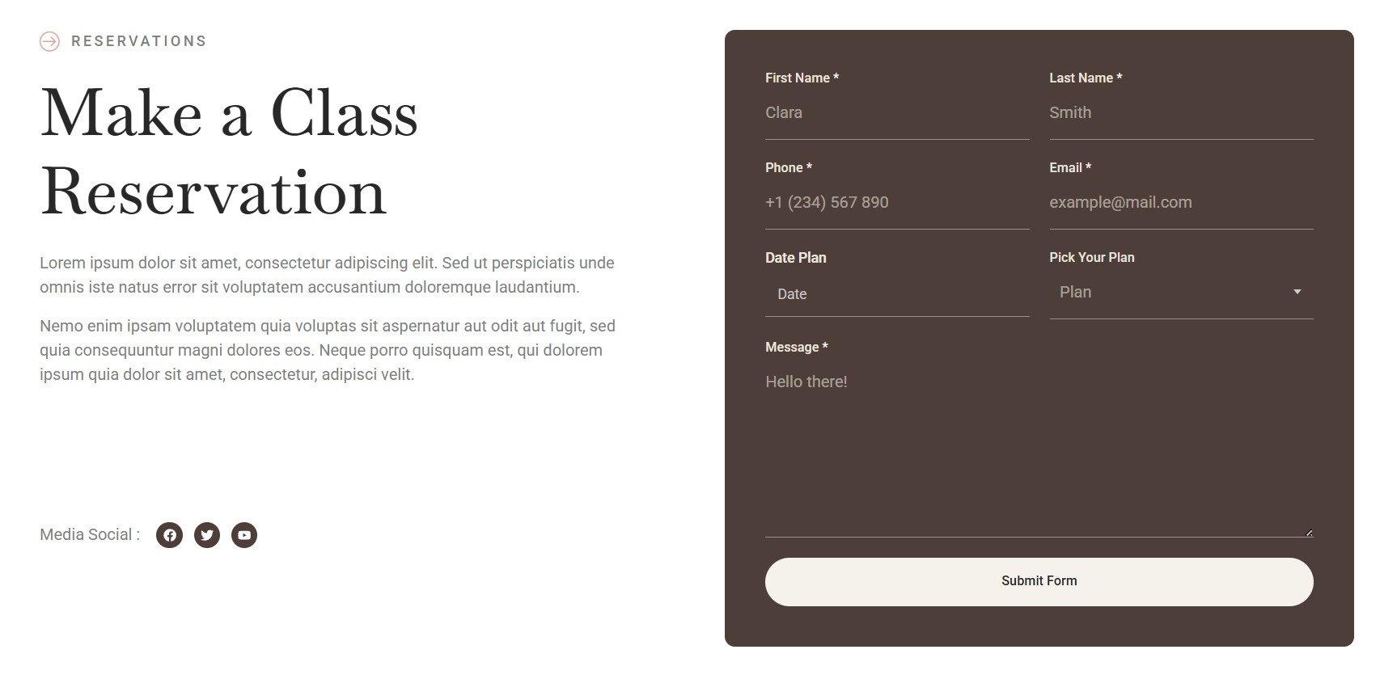The height and width of the screenshot is (679, 1380).
Task: Click the arrow circle icon beside Reservations
Action: tap(49, 41)
